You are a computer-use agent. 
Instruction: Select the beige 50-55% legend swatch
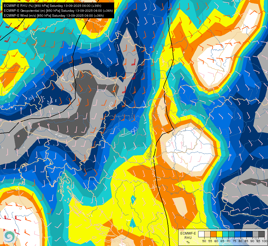[207, 234]
